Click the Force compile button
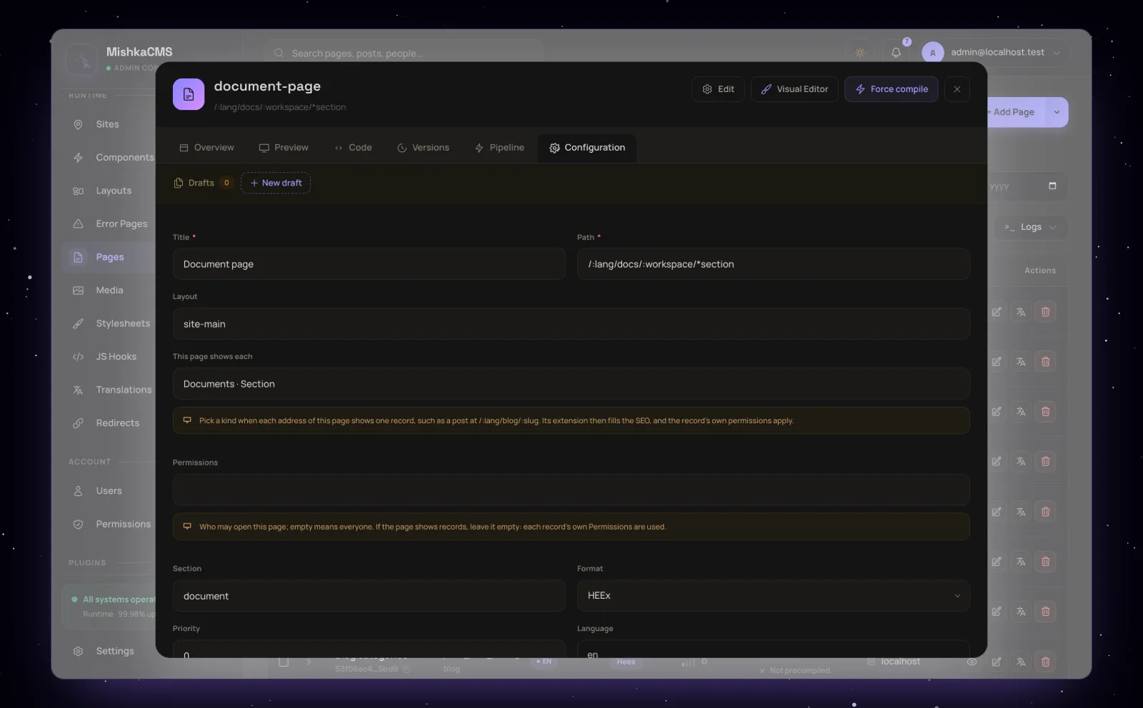This screenshot has height=708, width=1143. coord(892,89)
